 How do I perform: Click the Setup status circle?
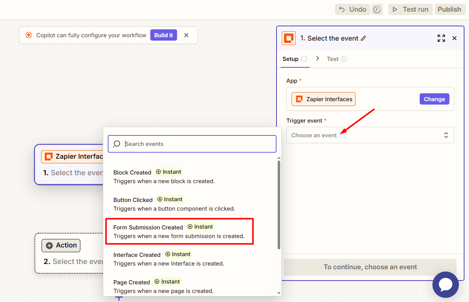click(x=304, y=59)
